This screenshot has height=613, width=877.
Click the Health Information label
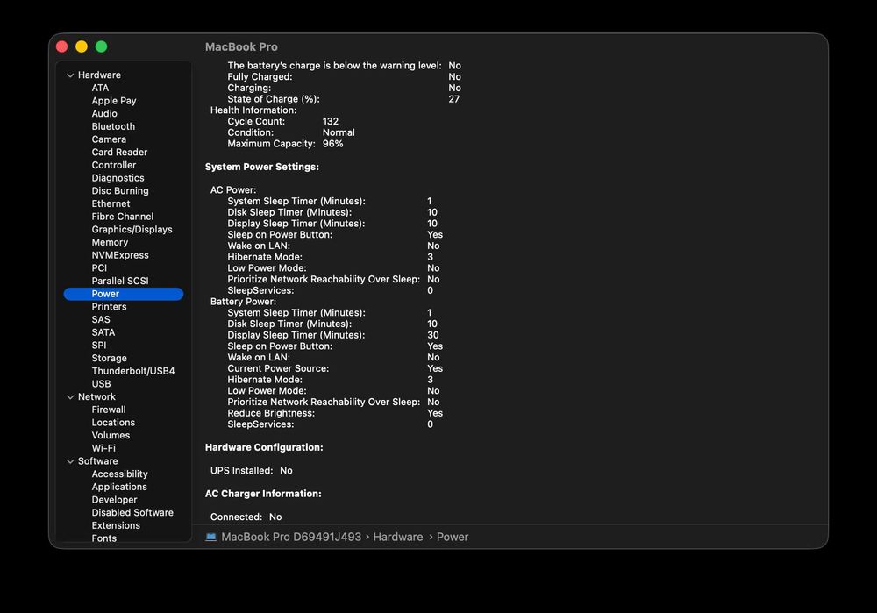[253, 110]
